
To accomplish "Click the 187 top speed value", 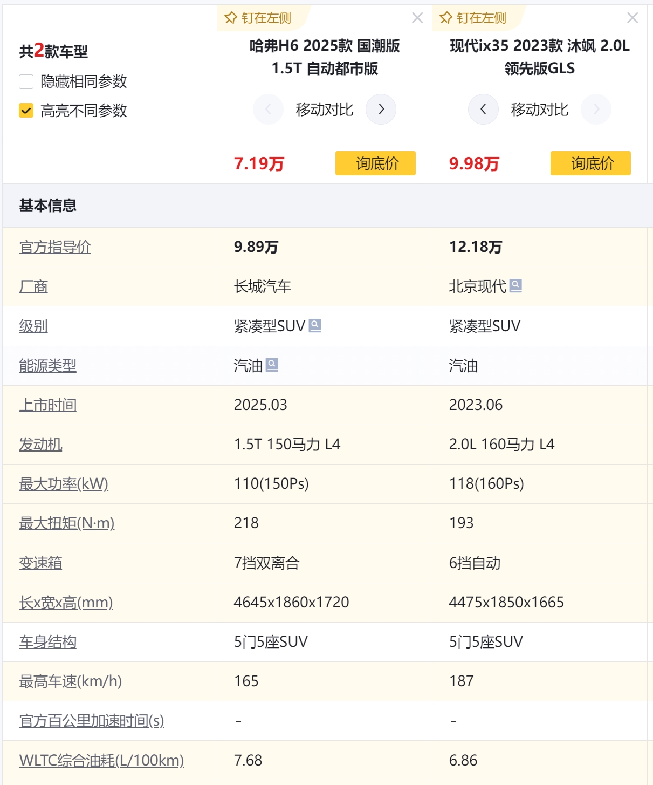I will (x=462, y=681).
